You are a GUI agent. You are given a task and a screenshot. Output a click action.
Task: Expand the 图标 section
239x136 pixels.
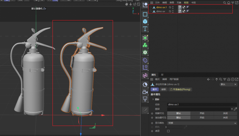click(x=153, y=99)
